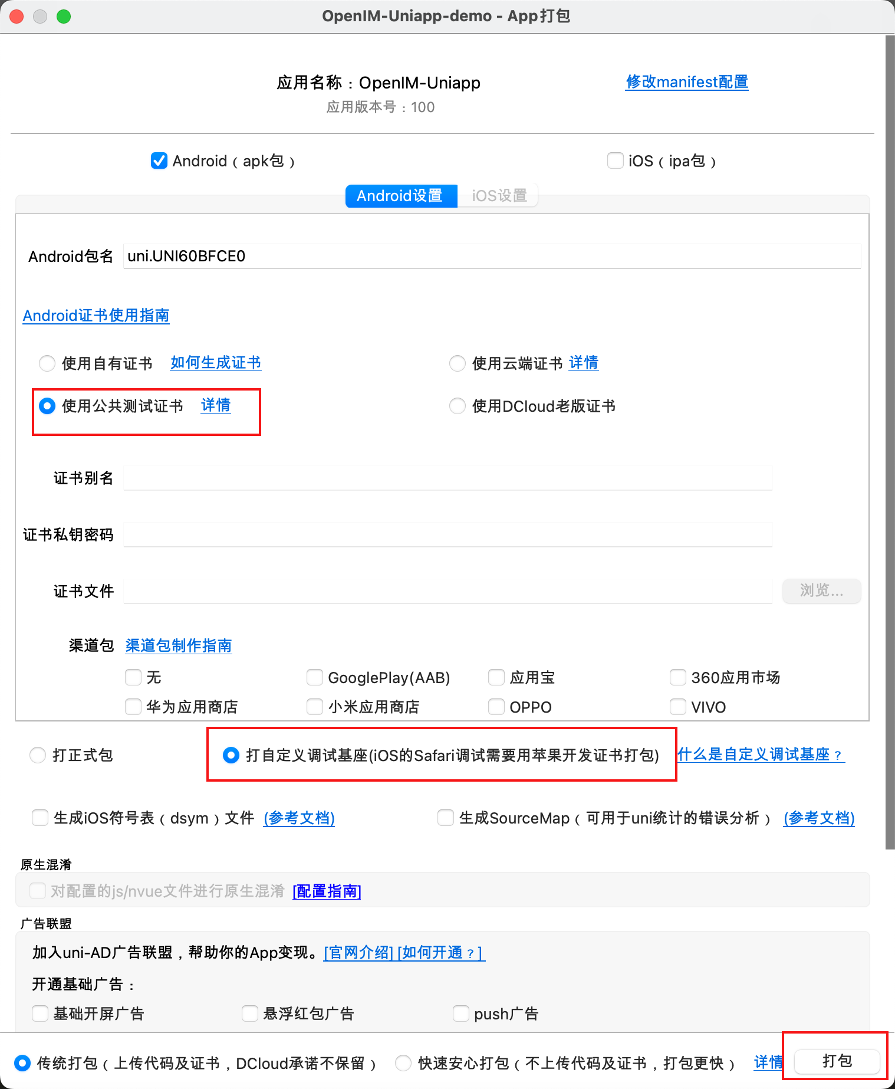Viewport: 895px width, 1089px height.
Task: Click the 浏览... button
Action: point(821,591)
